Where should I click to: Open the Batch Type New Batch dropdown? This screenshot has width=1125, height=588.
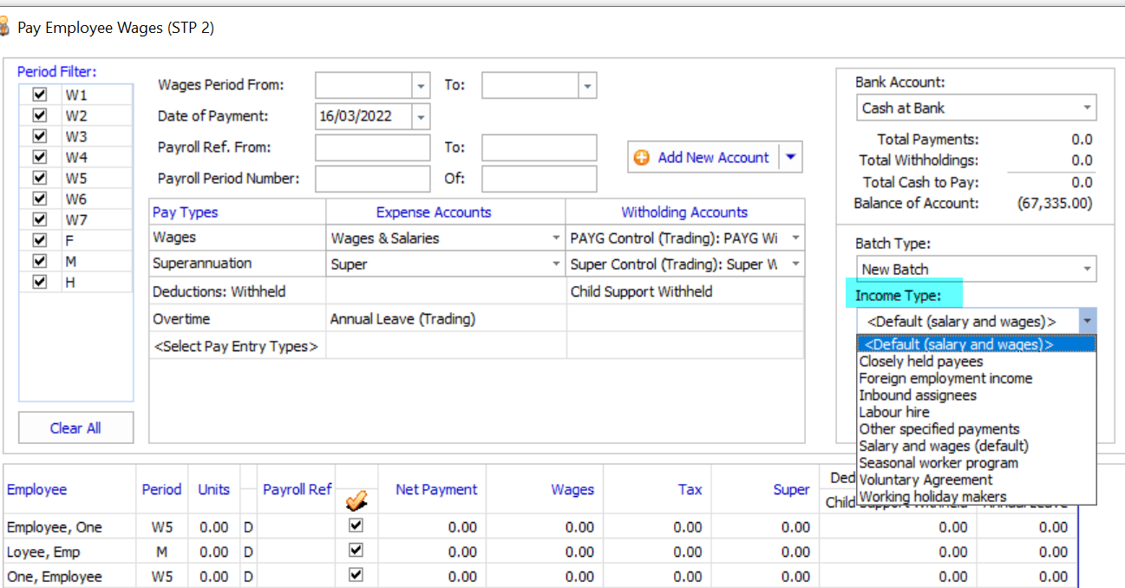pyautogui.click(x=1086, y=270)
